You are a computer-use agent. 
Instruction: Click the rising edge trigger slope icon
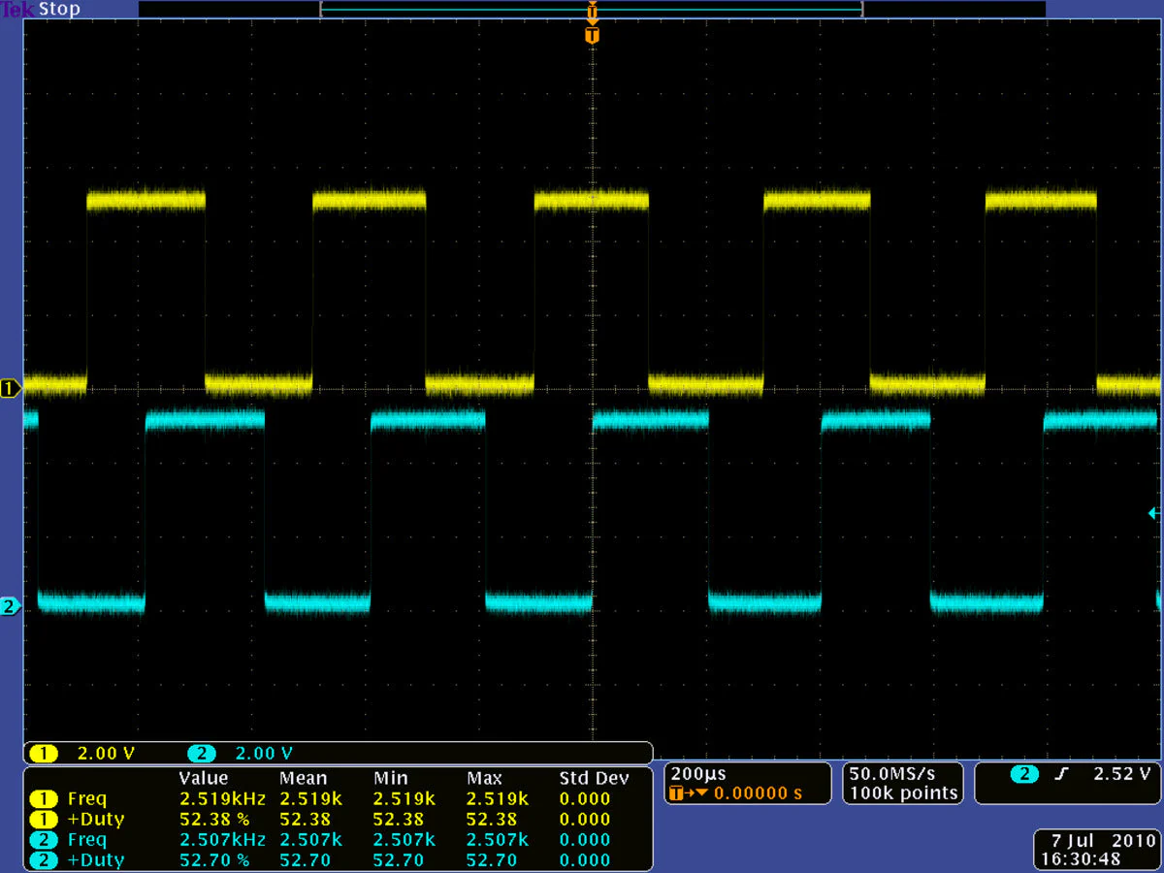pyautogui.click(x=1063, y=774)
